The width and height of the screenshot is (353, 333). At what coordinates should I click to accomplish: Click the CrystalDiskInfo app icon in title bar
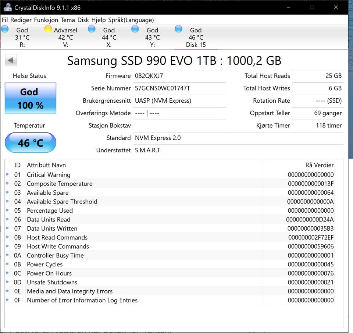8,7
